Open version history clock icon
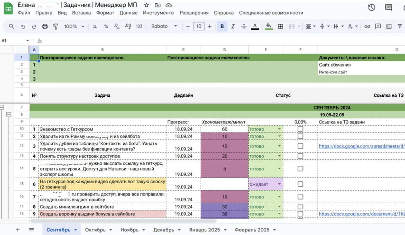The width and height of the screenshot is (405, 235). pyautogui.click(x=372, y=7)
